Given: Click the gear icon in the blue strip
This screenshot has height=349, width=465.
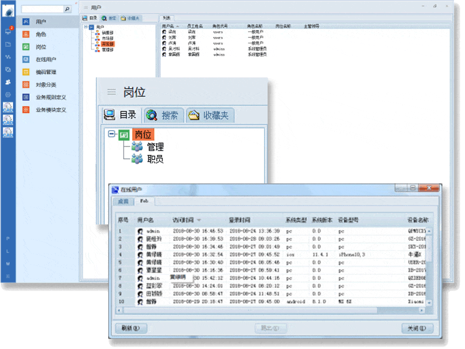Looking at the screenshot, I should pyautogui.click(x=8, y=95).
